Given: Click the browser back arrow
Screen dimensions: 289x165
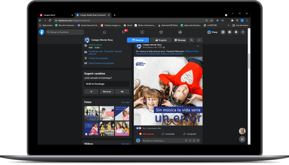Looking at the screenshot, I should pyautogui.click(x=40, y=20).
